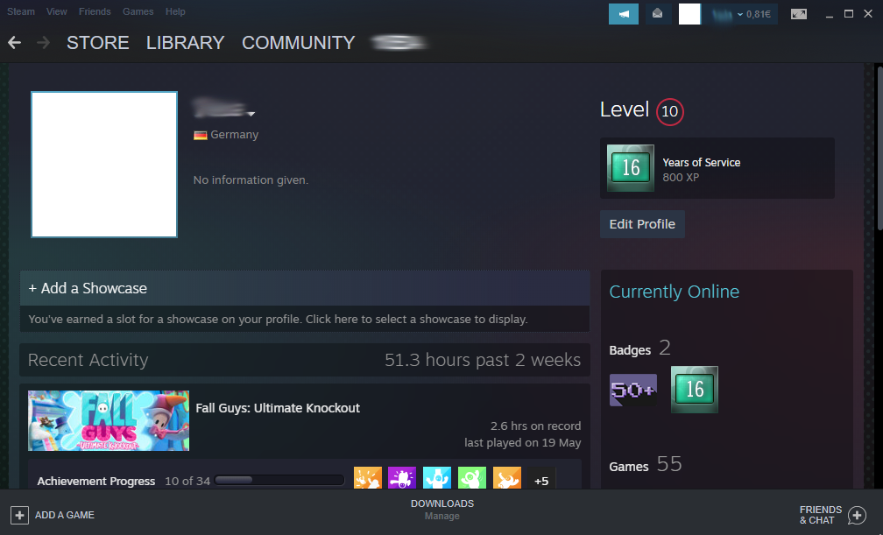Expand the profile name dropdown arrow
The image size is (883, 535).
[x=251, y=114]
